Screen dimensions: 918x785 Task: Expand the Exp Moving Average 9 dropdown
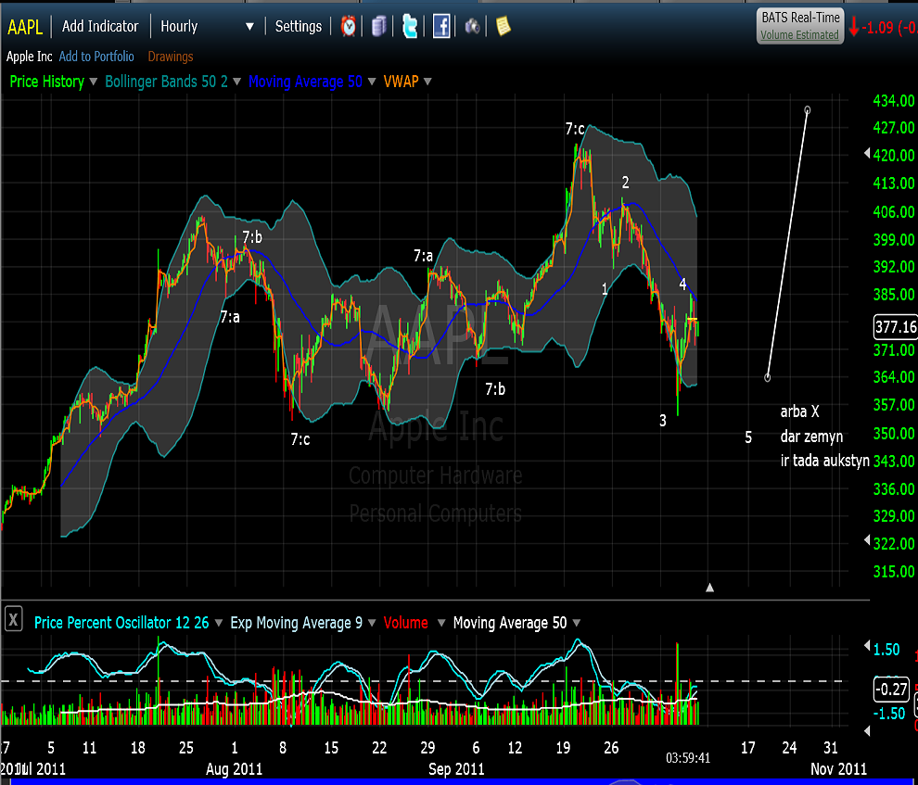click(x=372, y=623)
